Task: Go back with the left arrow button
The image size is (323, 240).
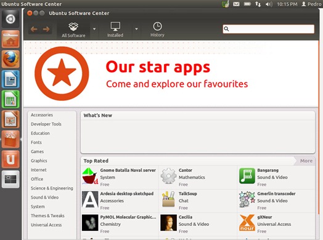Action: coord(34,29)
